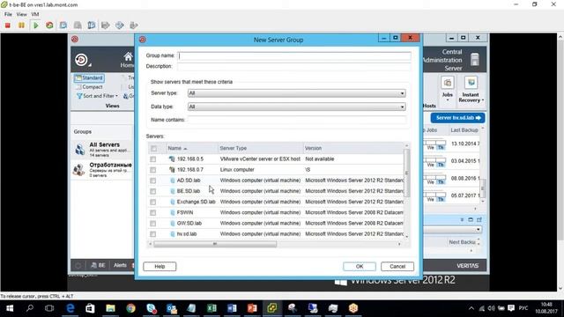Open the Sort and Filter dropdown
The image size is (564, 317).
click(x=97, y=96)
